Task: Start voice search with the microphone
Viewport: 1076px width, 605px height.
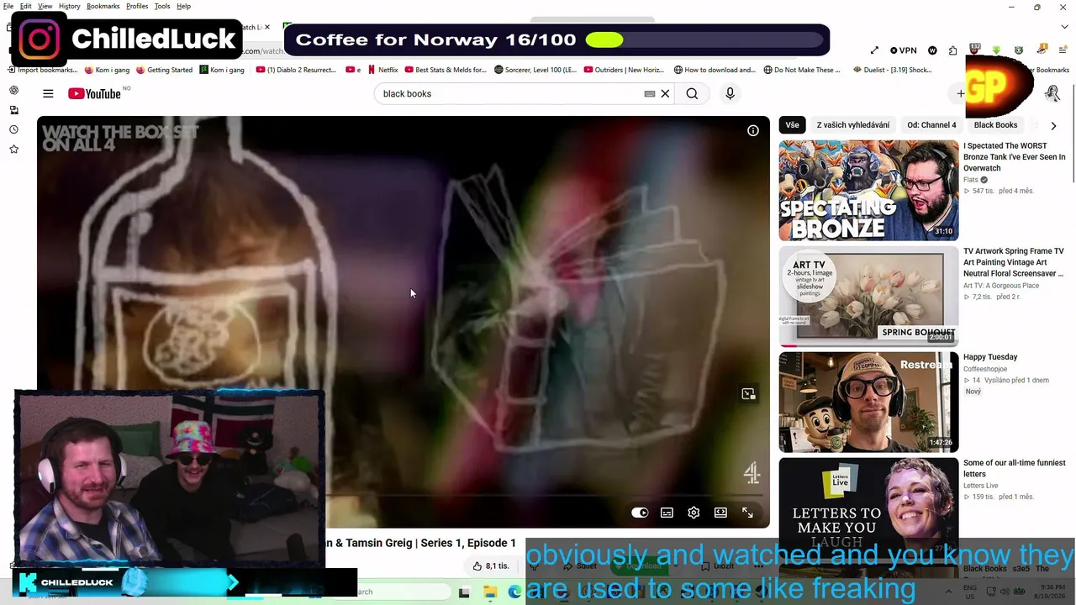Action: [730, 94]
